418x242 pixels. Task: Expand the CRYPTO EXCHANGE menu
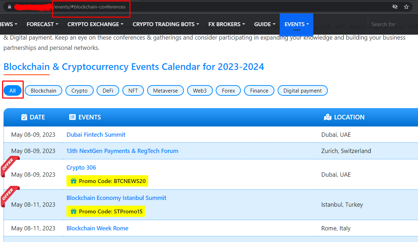95,24
